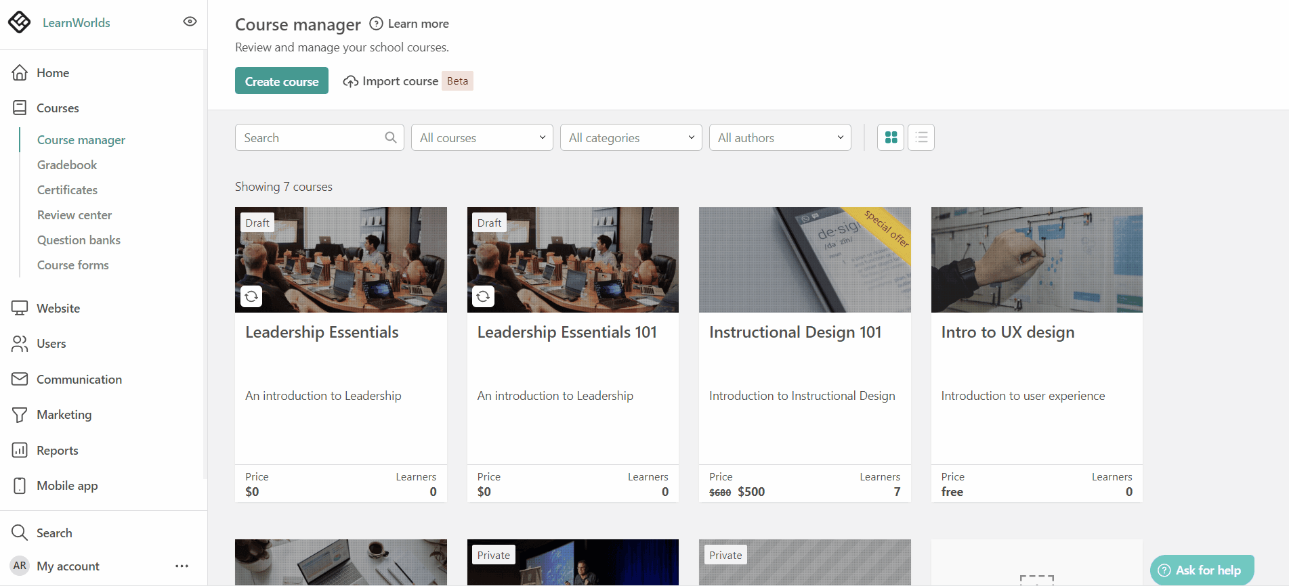
Task: Open Course forms
Action: (x=73, y=265)
